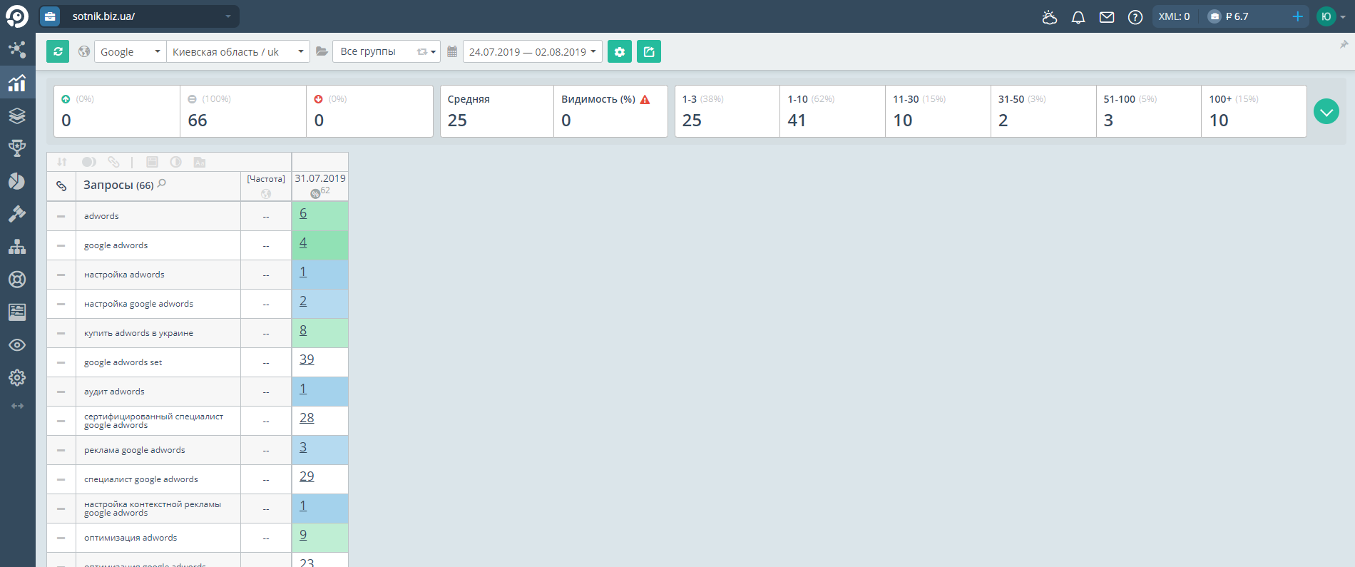The width and height of the screenshot is (1355, 567).
Task: Open the news page icon in sidebar
Action: [17, 312]
